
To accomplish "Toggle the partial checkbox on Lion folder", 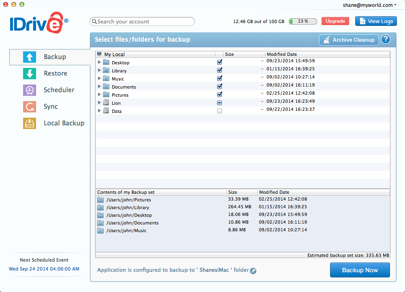I will click(x=220, y=102).
